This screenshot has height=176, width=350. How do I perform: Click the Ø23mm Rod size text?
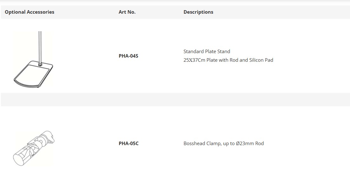pos(250,144)
